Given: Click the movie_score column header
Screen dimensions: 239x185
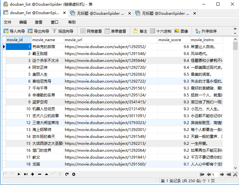Looking at the screenshot, I should tap(174, 40).
